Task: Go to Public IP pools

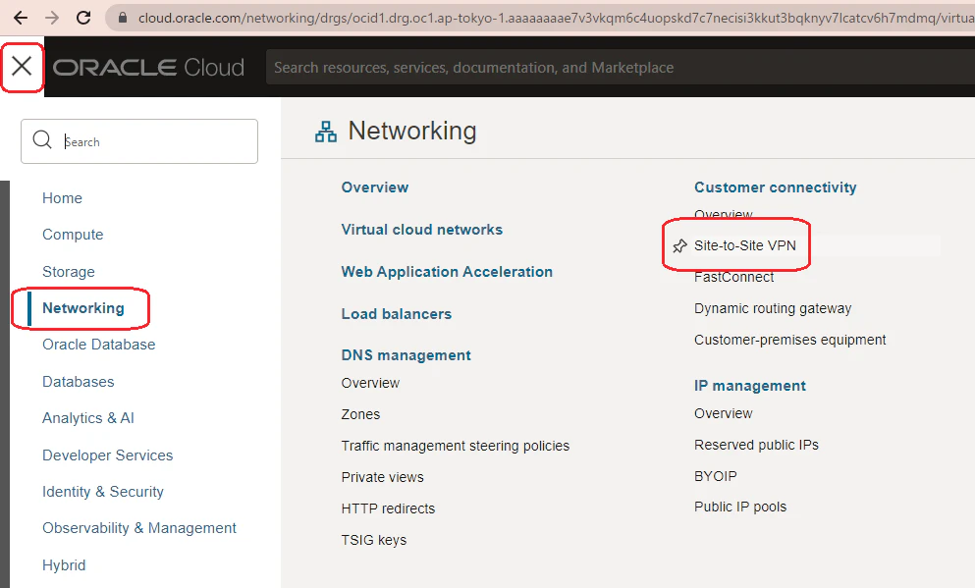Action: 740,507
